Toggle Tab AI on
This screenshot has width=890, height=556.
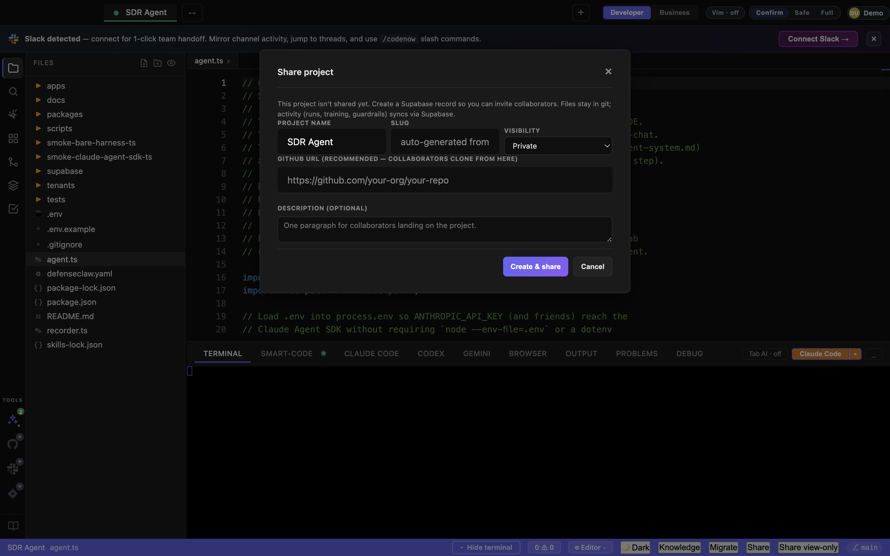[765, 354]
